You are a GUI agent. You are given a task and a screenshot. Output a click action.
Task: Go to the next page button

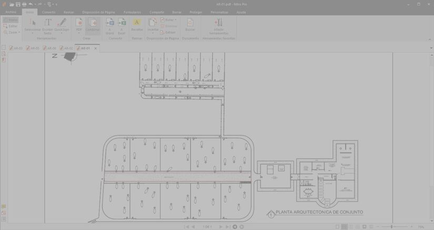click(x=221, y=227)
